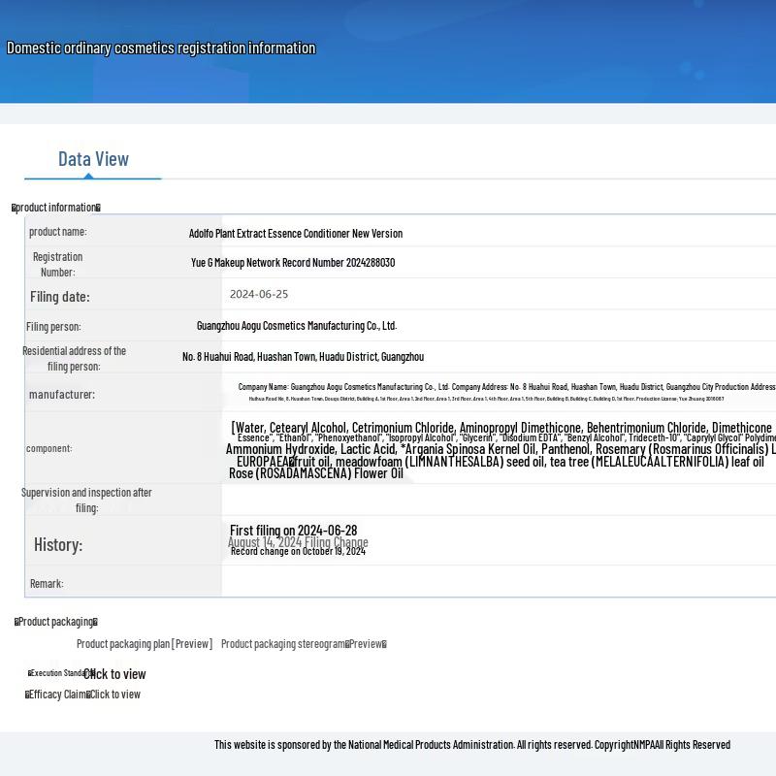The width and height of the screenshot is (776, 776).
Task: Select ingredient line with EUROPAEA fruit oil, meadowfoam
Action: tap(500, 462)
